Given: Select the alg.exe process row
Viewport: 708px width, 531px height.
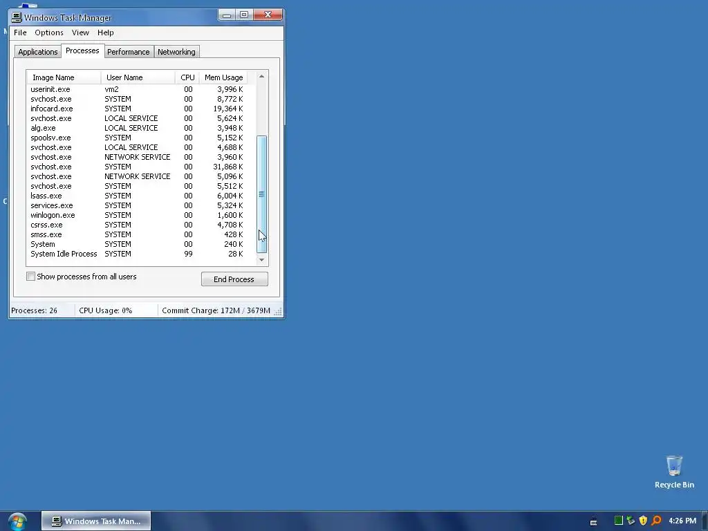Looking at the screenshot, I should pyautogui.click(x=137, y=128).
